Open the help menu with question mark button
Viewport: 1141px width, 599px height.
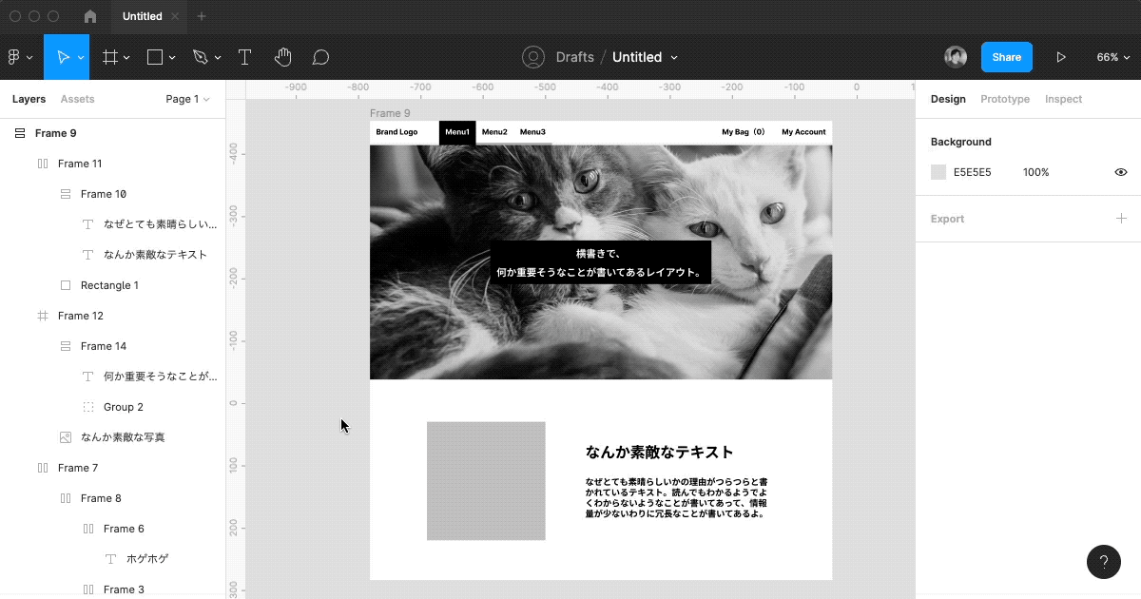pyautogui.click(x=1104, y=562)
